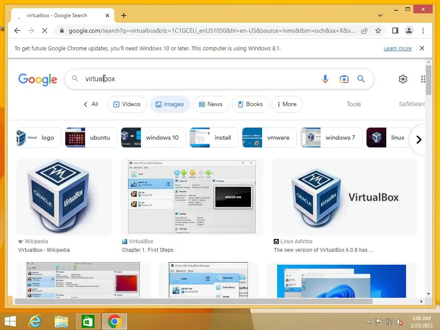
Task: Switch to News results
Action: [211, 104]
